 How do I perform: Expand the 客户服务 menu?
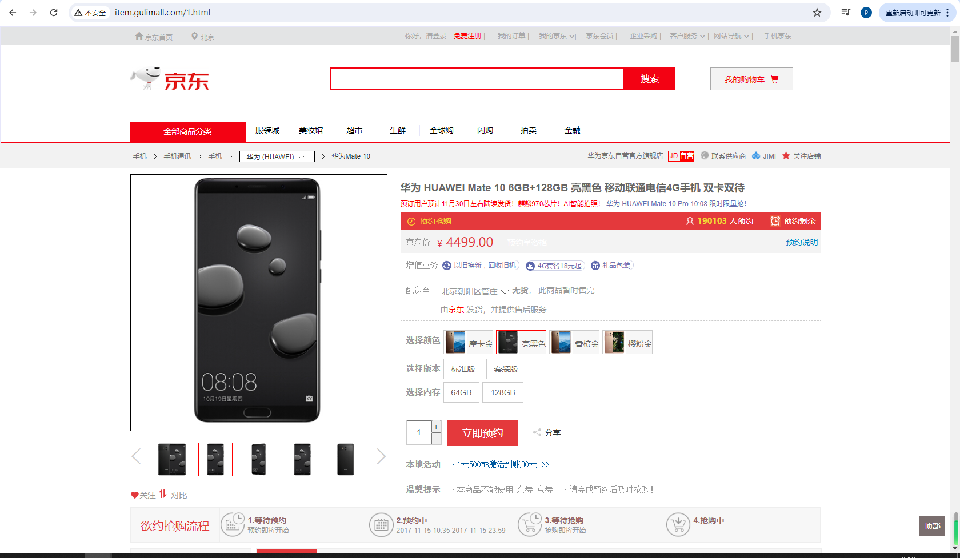coord(687,36)
